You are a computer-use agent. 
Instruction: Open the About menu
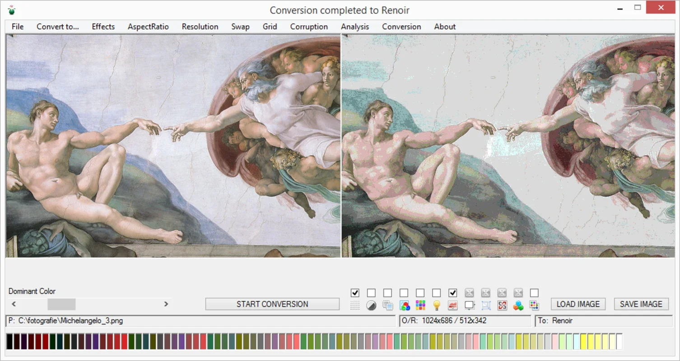[x=445, y=27]
